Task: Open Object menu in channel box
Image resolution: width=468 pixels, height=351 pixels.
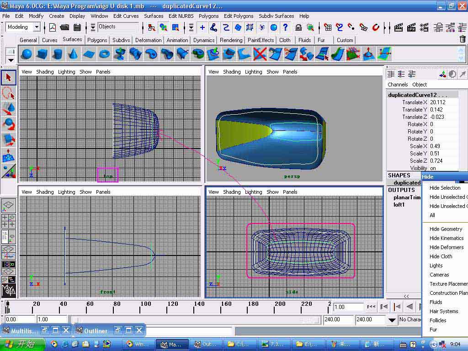Action: point(420,85)
